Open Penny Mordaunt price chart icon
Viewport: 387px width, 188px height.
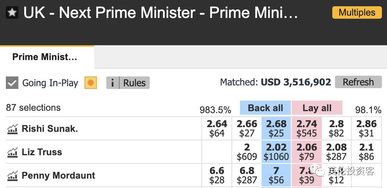13,176
